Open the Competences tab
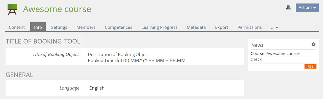 point(118,27)
